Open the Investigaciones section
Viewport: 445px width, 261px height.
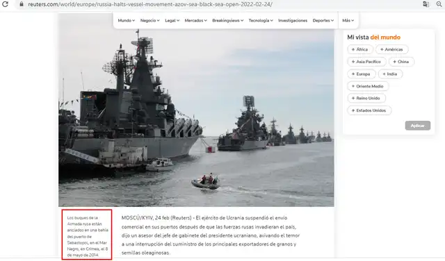click(x=293, y=20)
